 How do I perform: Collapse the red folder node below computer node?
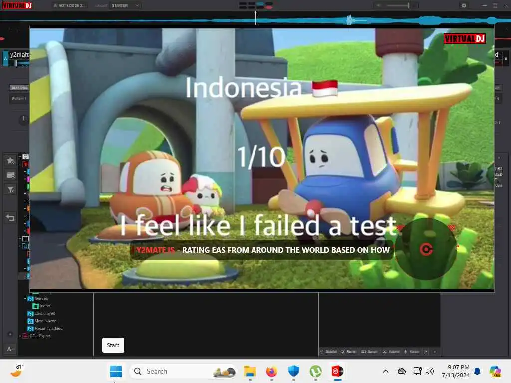20,164
